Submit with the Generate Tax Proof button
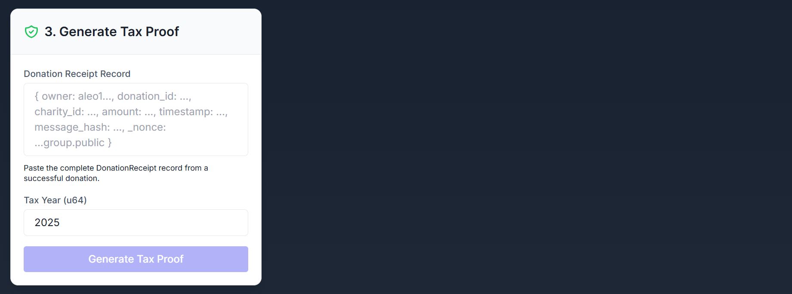Image resolution: width=792 pixels, height=294 pixels. click(136, 259)
